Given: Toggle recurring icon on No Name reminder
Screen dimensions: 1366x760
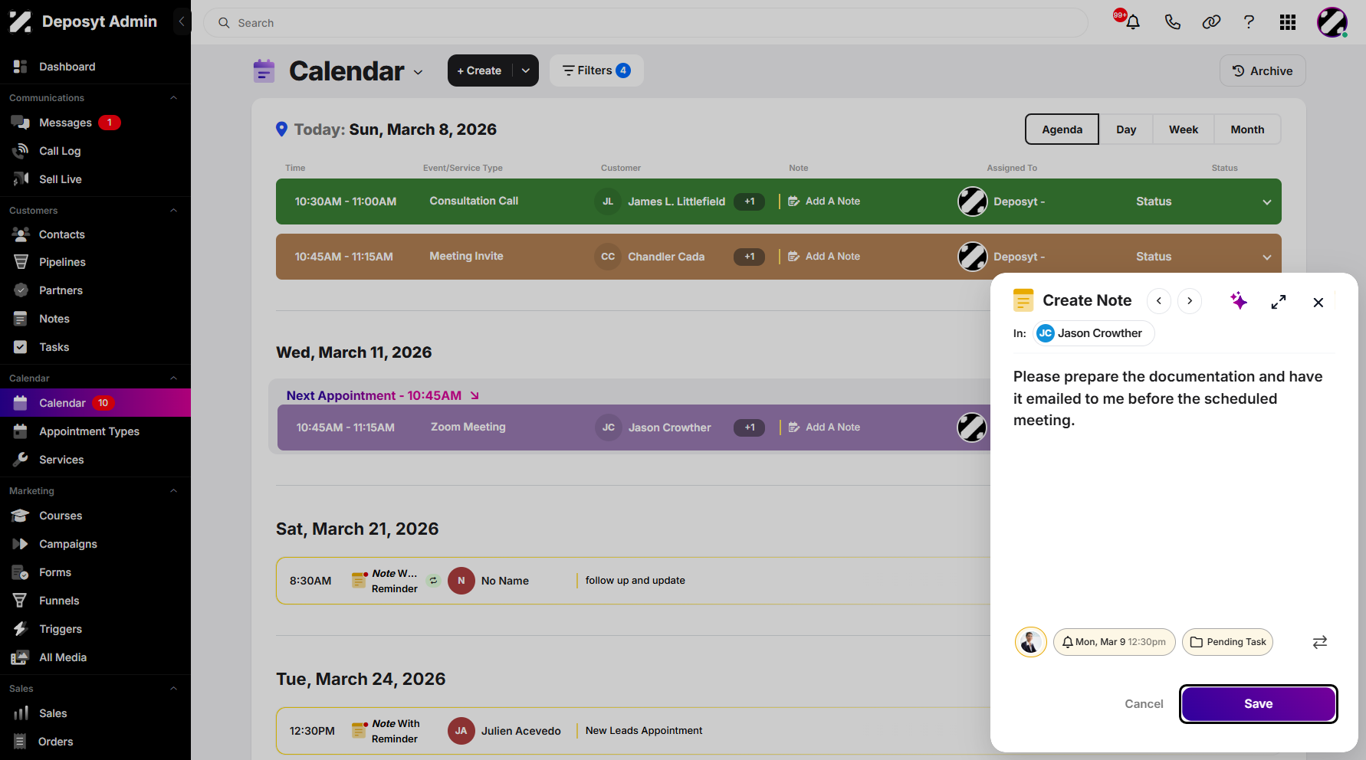Looking at the screenshot, I should pos(433,581).
